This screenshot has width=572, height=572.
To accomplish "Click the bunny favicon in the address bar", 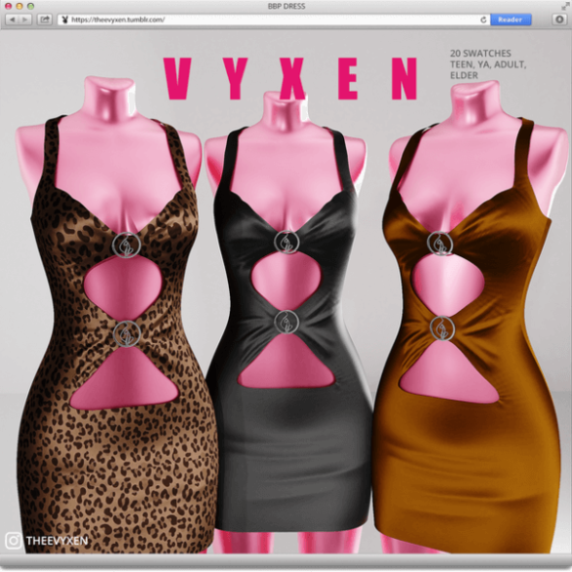I will pos(65,20).
